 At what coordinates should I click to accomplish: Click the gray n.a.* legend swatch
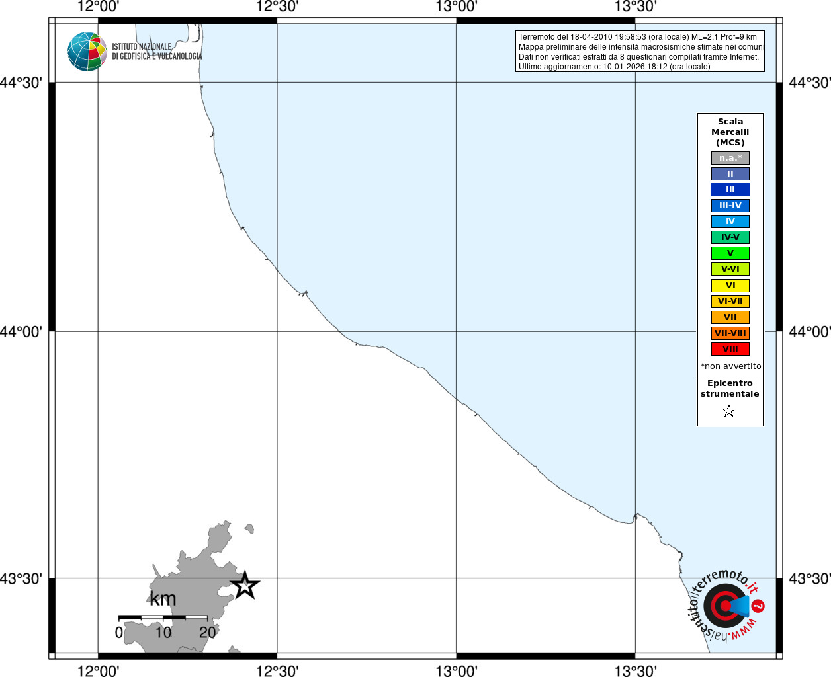(730, 158)
